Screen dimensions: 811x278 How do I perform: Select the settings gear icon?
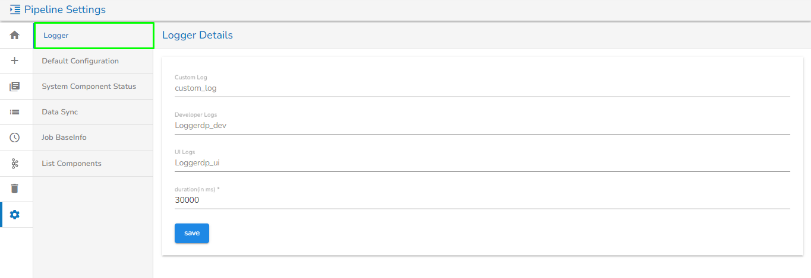15,215
